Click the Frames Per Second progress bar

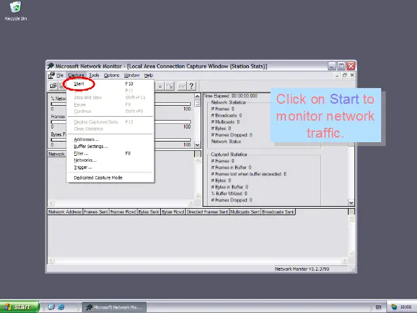[x=121, y=122]
